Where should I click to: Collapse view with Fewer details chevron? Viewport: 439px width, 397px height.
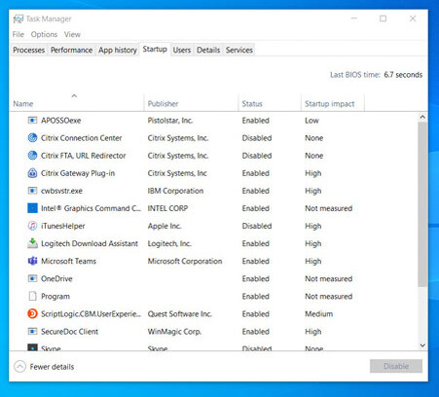pyautogui.click(x=19, y=367)
